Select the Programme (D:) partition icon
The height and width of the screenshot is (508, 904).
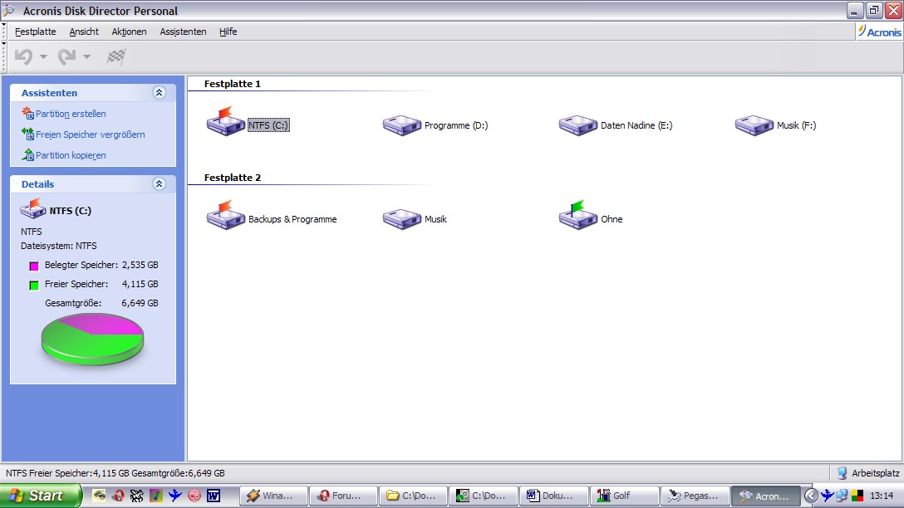pos(402,125)
